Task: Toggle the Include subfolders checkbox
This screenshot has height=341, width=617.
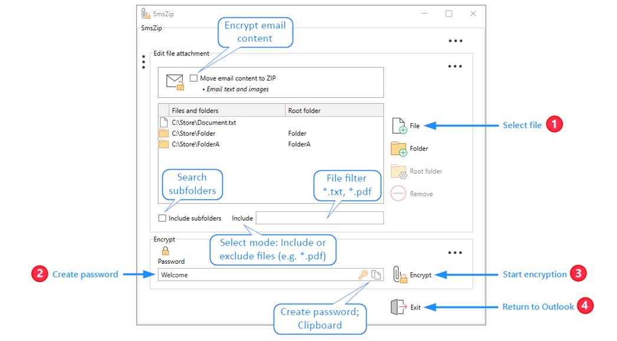Action: coord(162,218)
